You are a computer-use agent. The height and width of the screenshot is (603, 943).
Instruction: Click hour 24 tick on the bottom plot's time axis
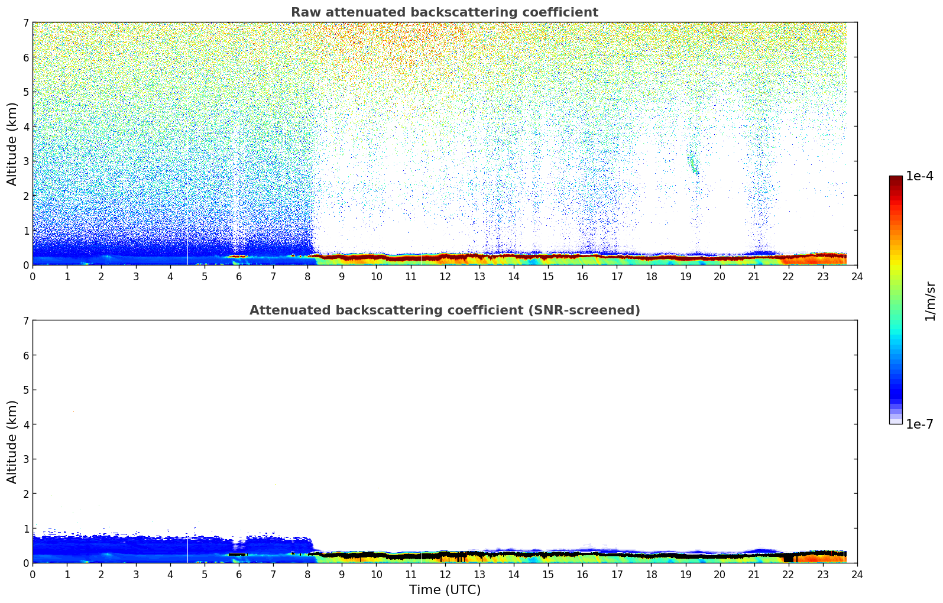(857, 574)
